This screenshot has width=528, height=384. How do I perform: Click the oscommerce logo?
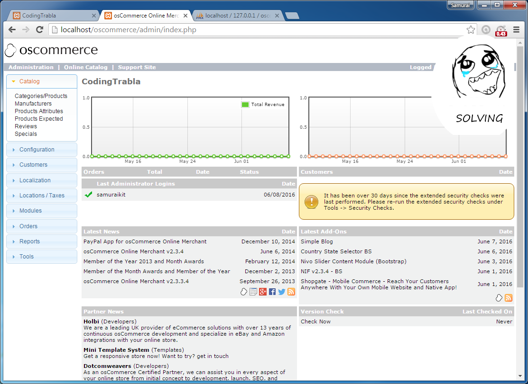tap(52, 50)
